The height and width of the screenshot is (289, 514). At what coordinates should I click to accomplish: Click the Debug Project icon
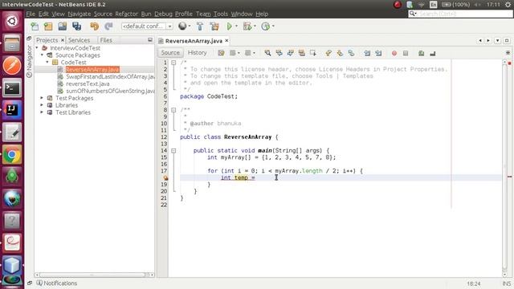tap(247, 26)
